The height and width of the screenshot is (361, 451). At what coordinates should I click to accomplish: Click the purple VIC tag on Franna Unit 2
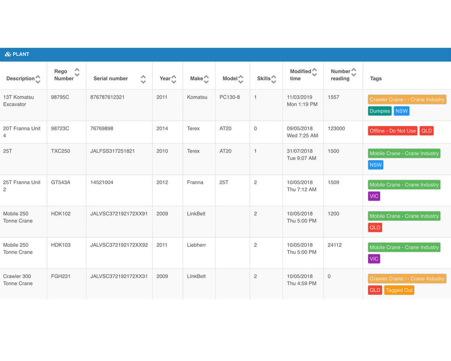click(373, 196)
